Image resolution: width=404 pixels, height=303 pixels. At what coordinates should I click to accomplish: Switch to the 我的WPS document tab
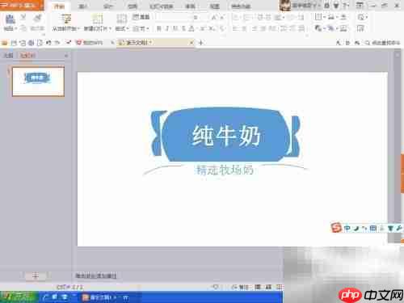[93, 43]
